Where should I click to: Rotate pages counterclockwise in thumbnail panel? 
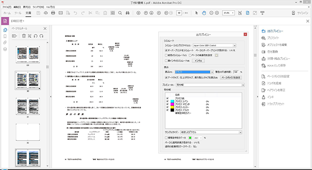pyautogui.click(x=35, y=36)
